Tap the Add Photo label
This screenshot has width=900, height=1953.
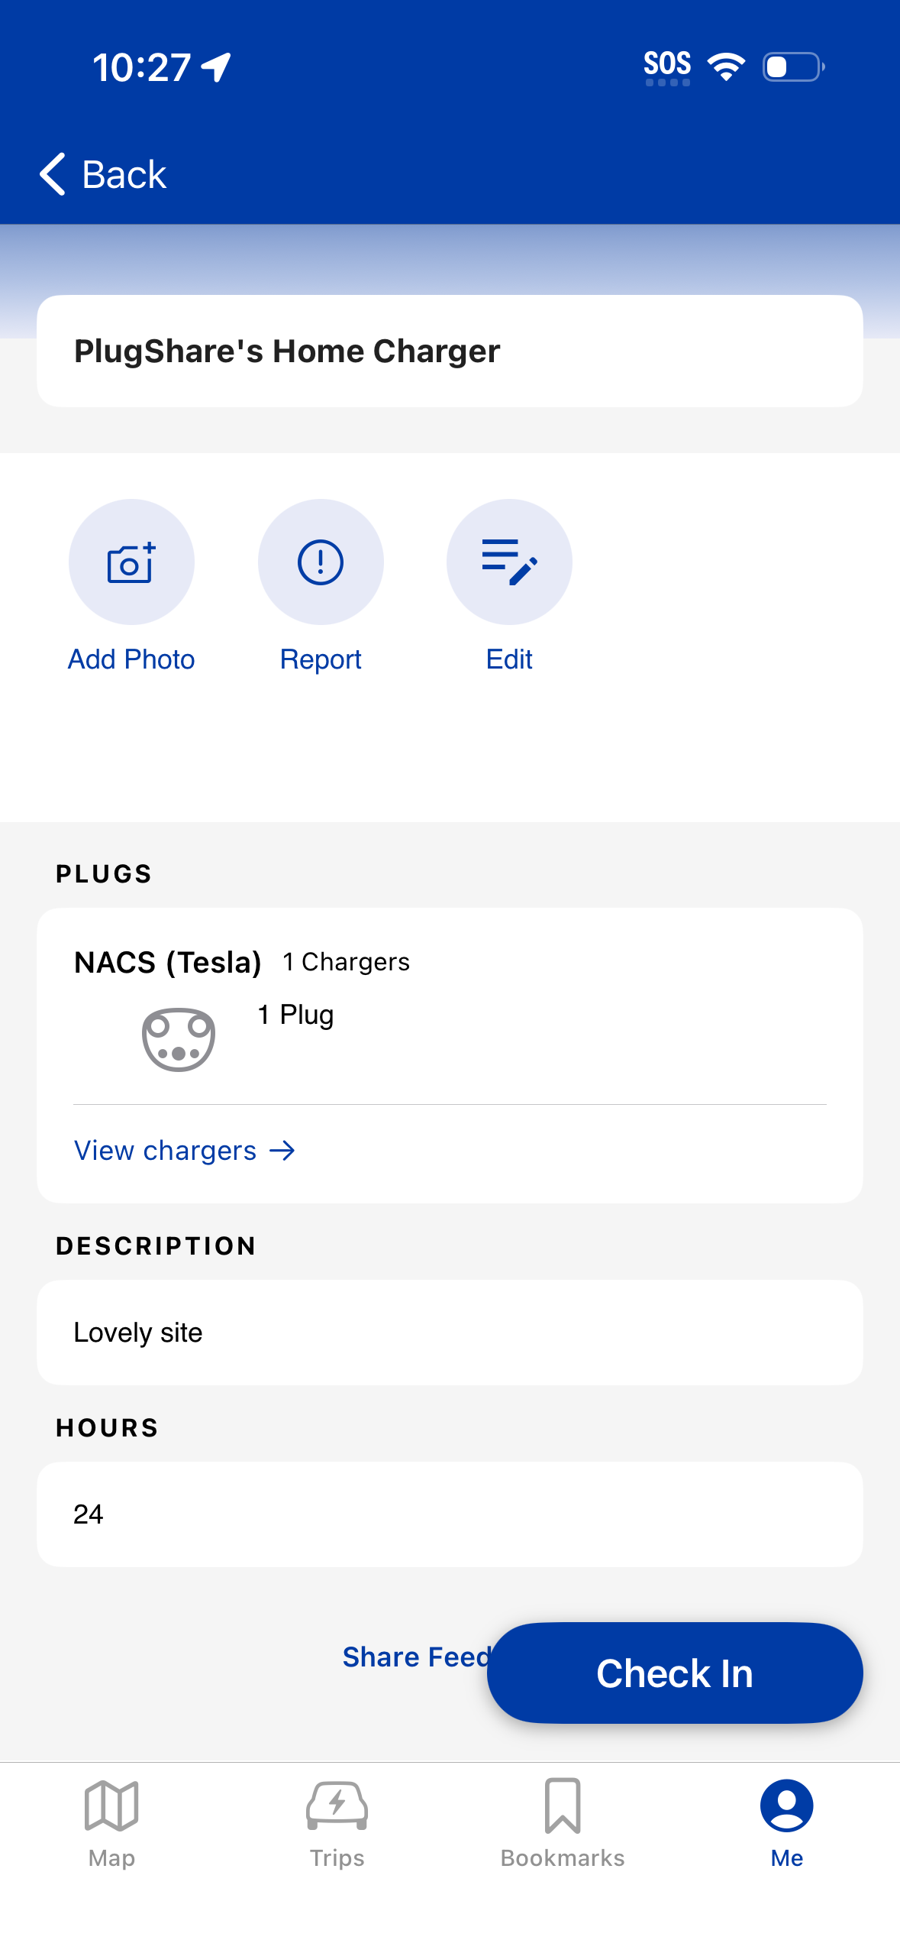point(131,659)
